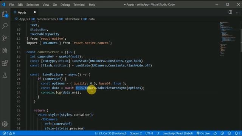The height and width of the screenshot is (136, 242).
Task: Click 'quality' key on line 22
Action: click(80, 83)
